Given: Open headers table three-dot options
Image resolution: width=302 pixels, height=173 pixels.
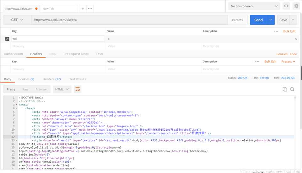Looking at the screenshot, I should [x=257, y=62].
